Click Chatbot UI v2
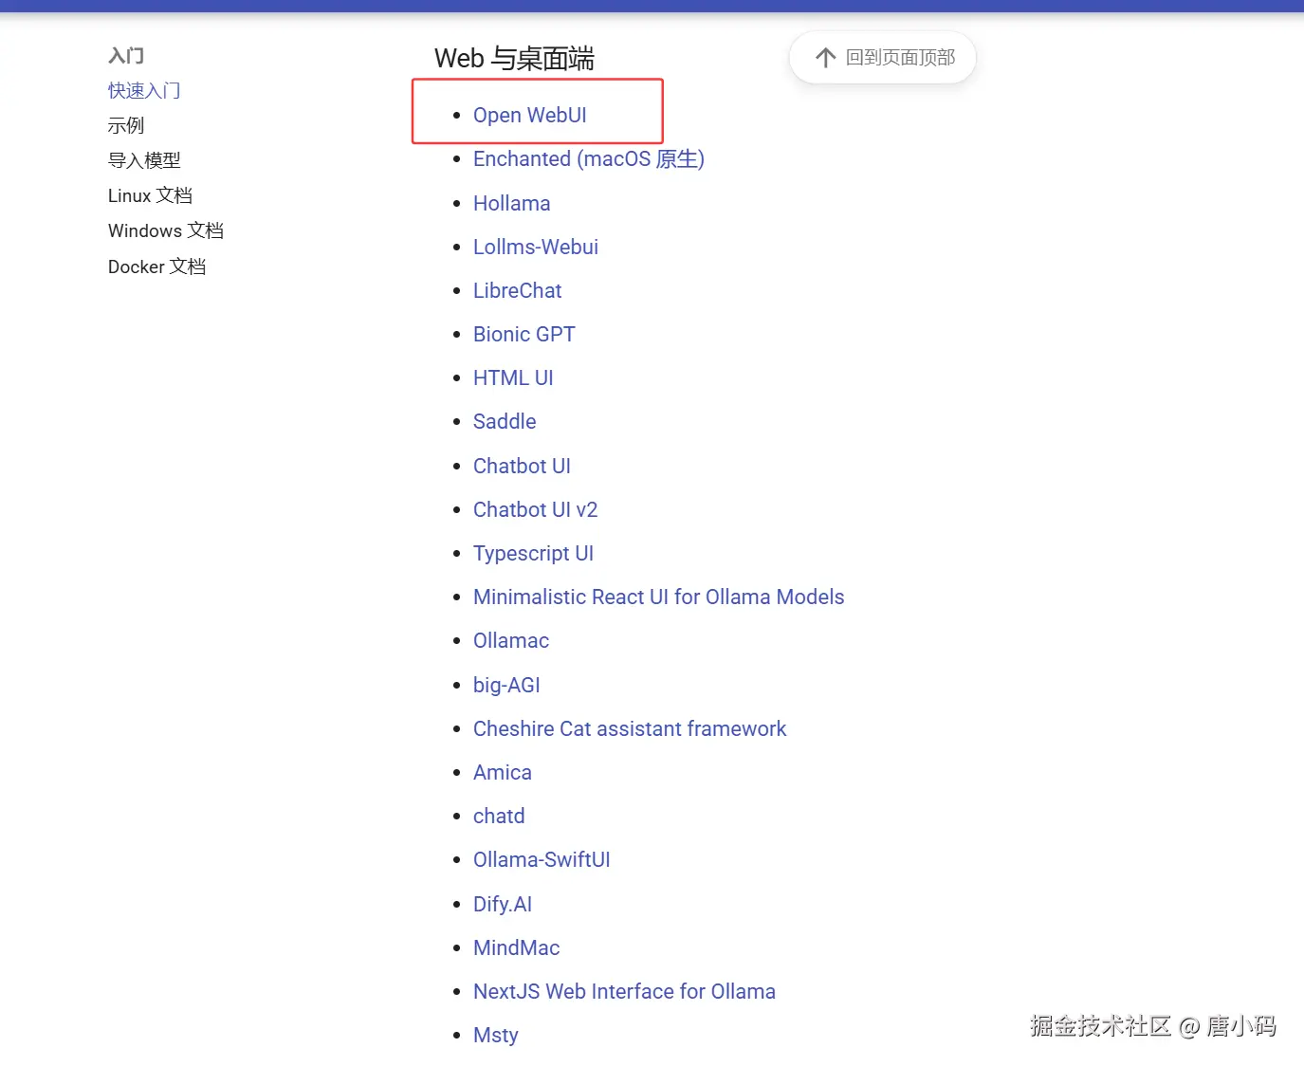 535,509
